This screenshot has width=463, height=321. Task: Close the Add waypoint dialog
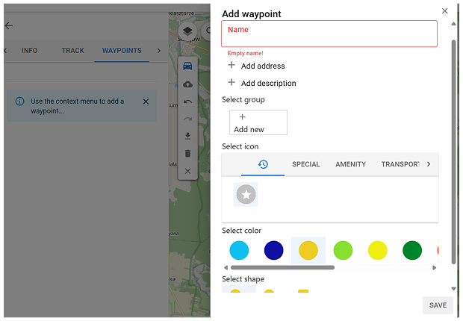coord(445,11)
